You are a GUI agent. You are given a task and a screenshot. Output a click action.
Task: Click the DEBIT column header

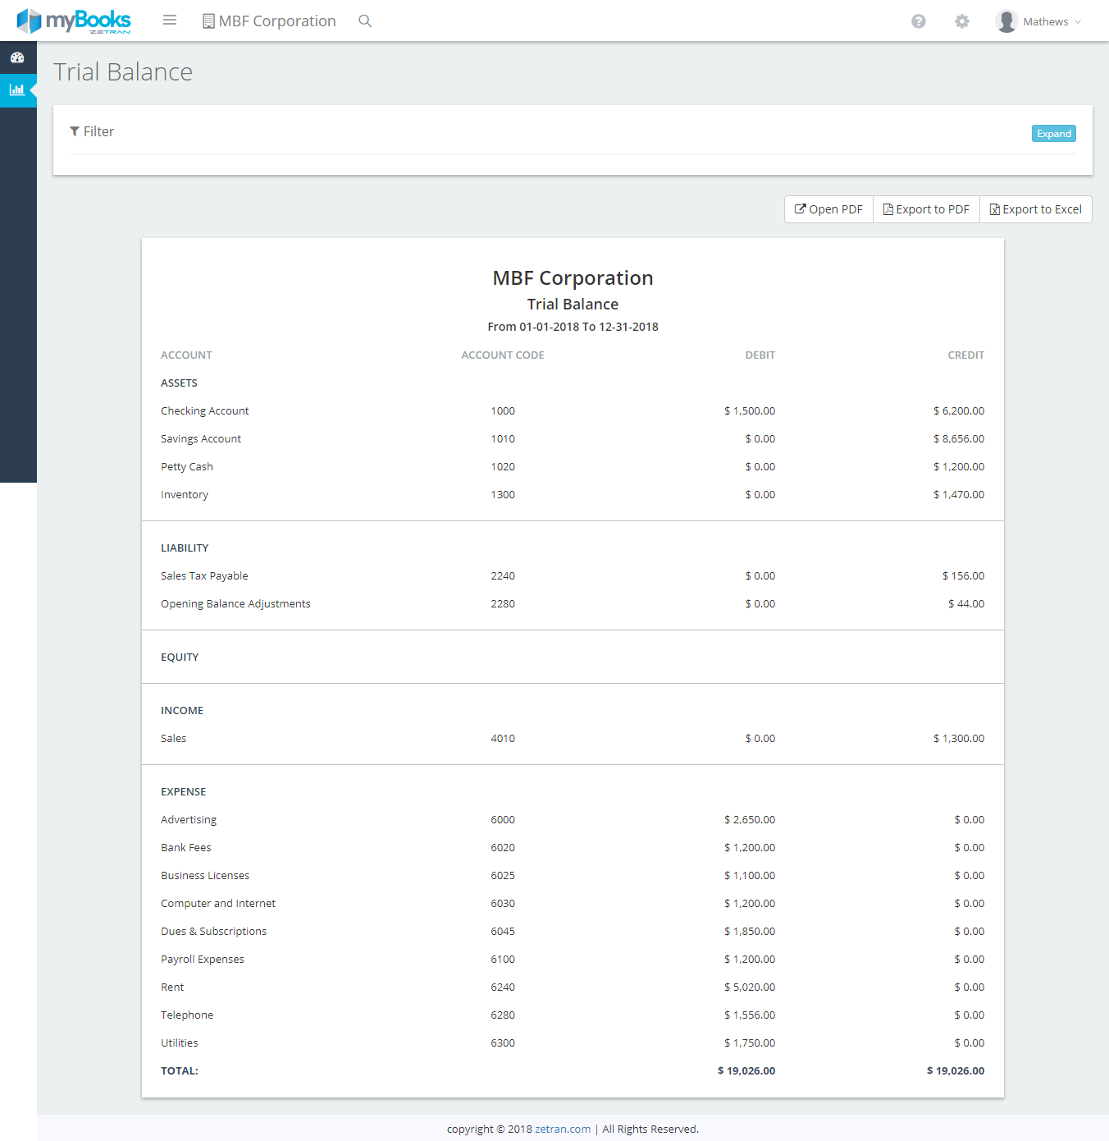pyautogui.click(x=760, y=355)
